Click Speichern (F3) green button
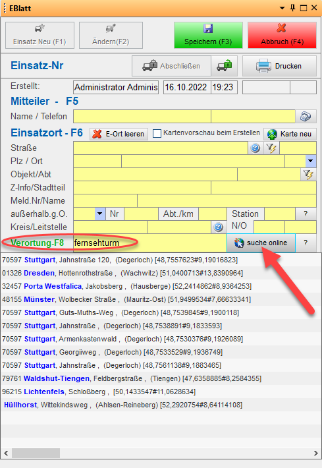322x468 pixels. [208, 35]
